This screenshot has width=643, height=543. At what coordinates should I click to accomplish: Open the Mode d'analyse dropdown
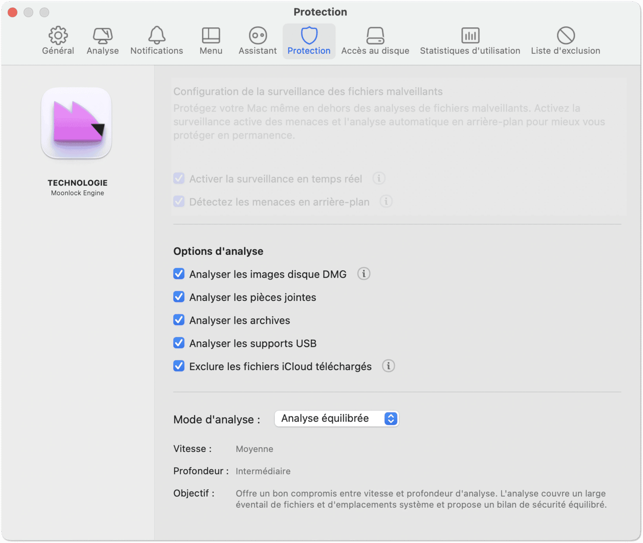(x=336, y=419)
